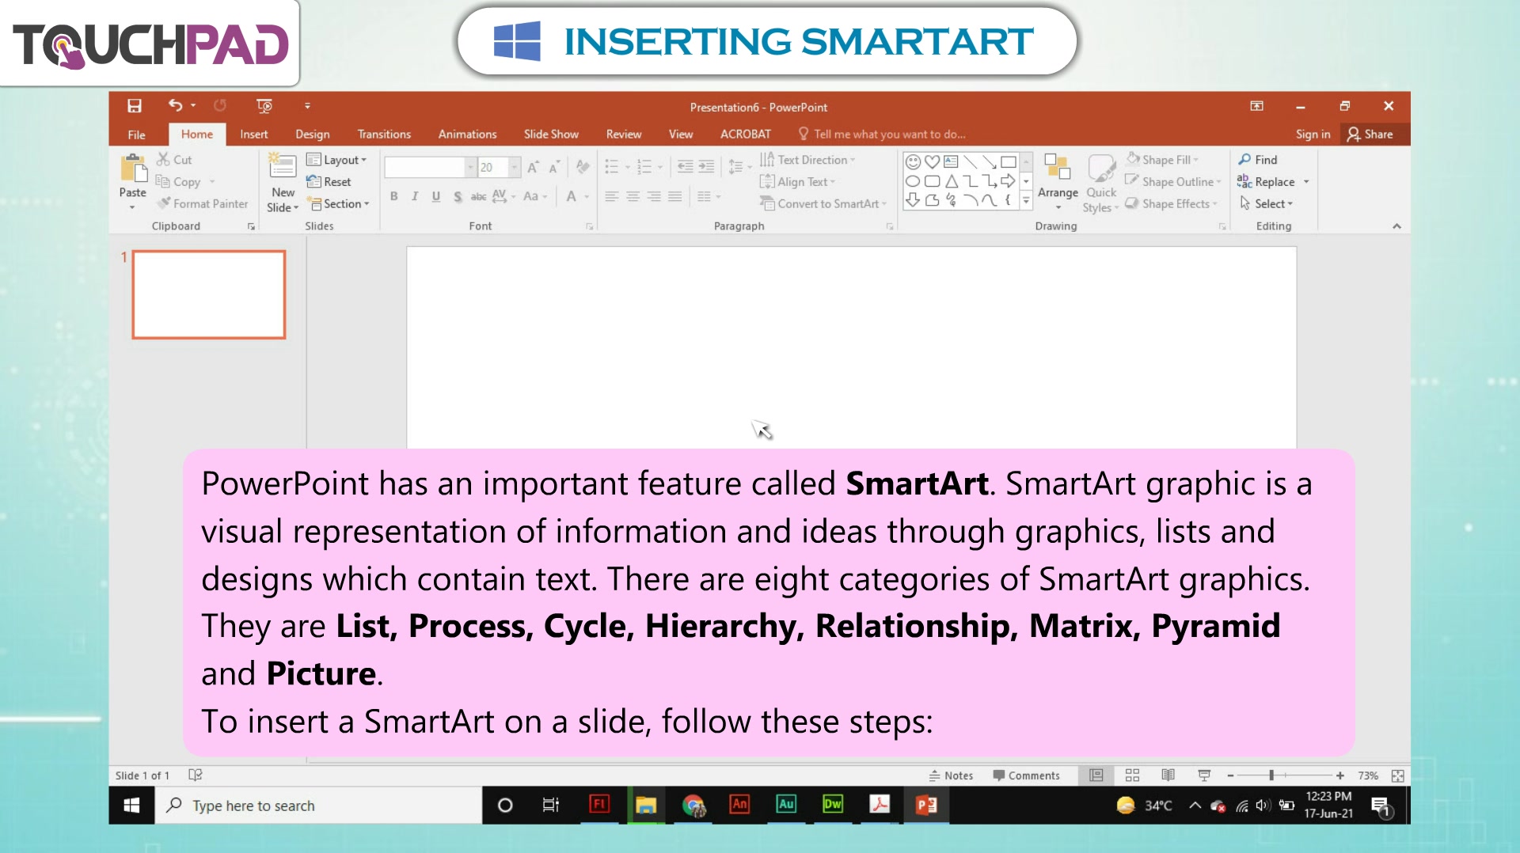The width and height of the screenshot is (1520, 853).
Task: Toggle underline formatting
Action: point(436,196)
